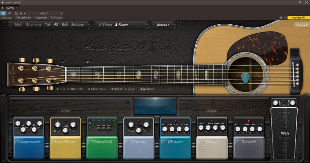Toggle OPEN STRING FIRST option

click(x=70, y=89)
